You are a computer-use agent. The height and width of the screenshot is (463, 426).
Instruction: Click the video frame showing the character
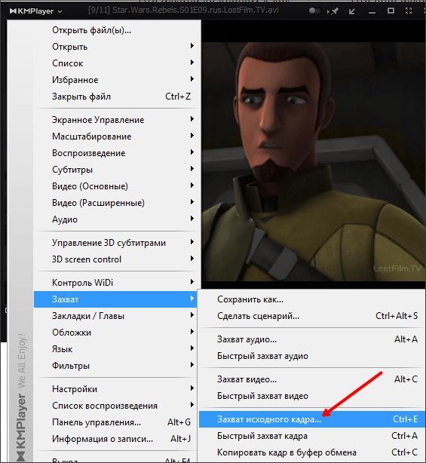click(313, 161)
